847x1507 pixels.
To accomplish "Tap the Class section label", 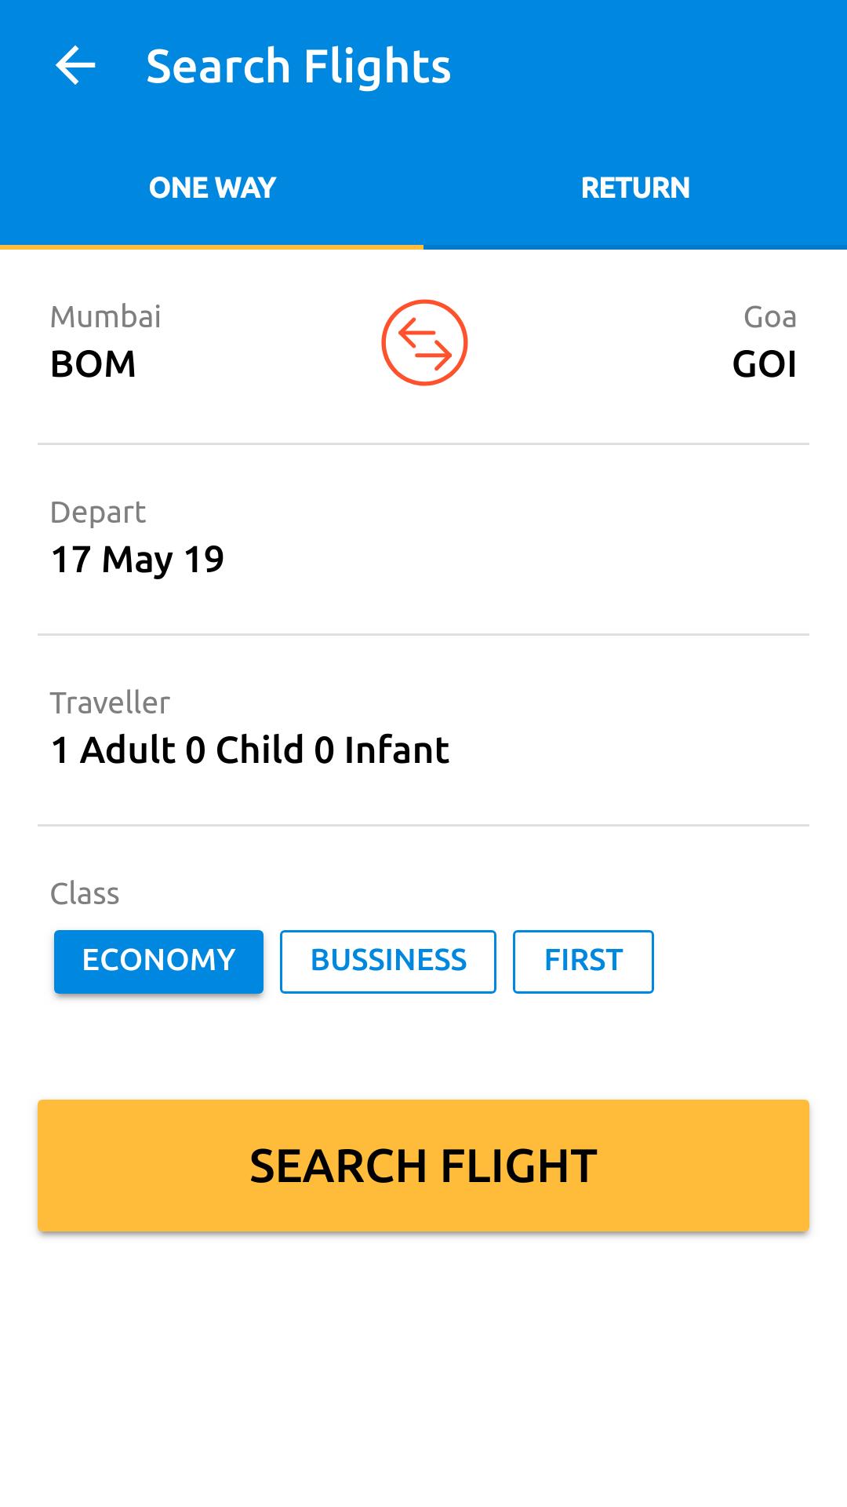I will tap(85, 894).
